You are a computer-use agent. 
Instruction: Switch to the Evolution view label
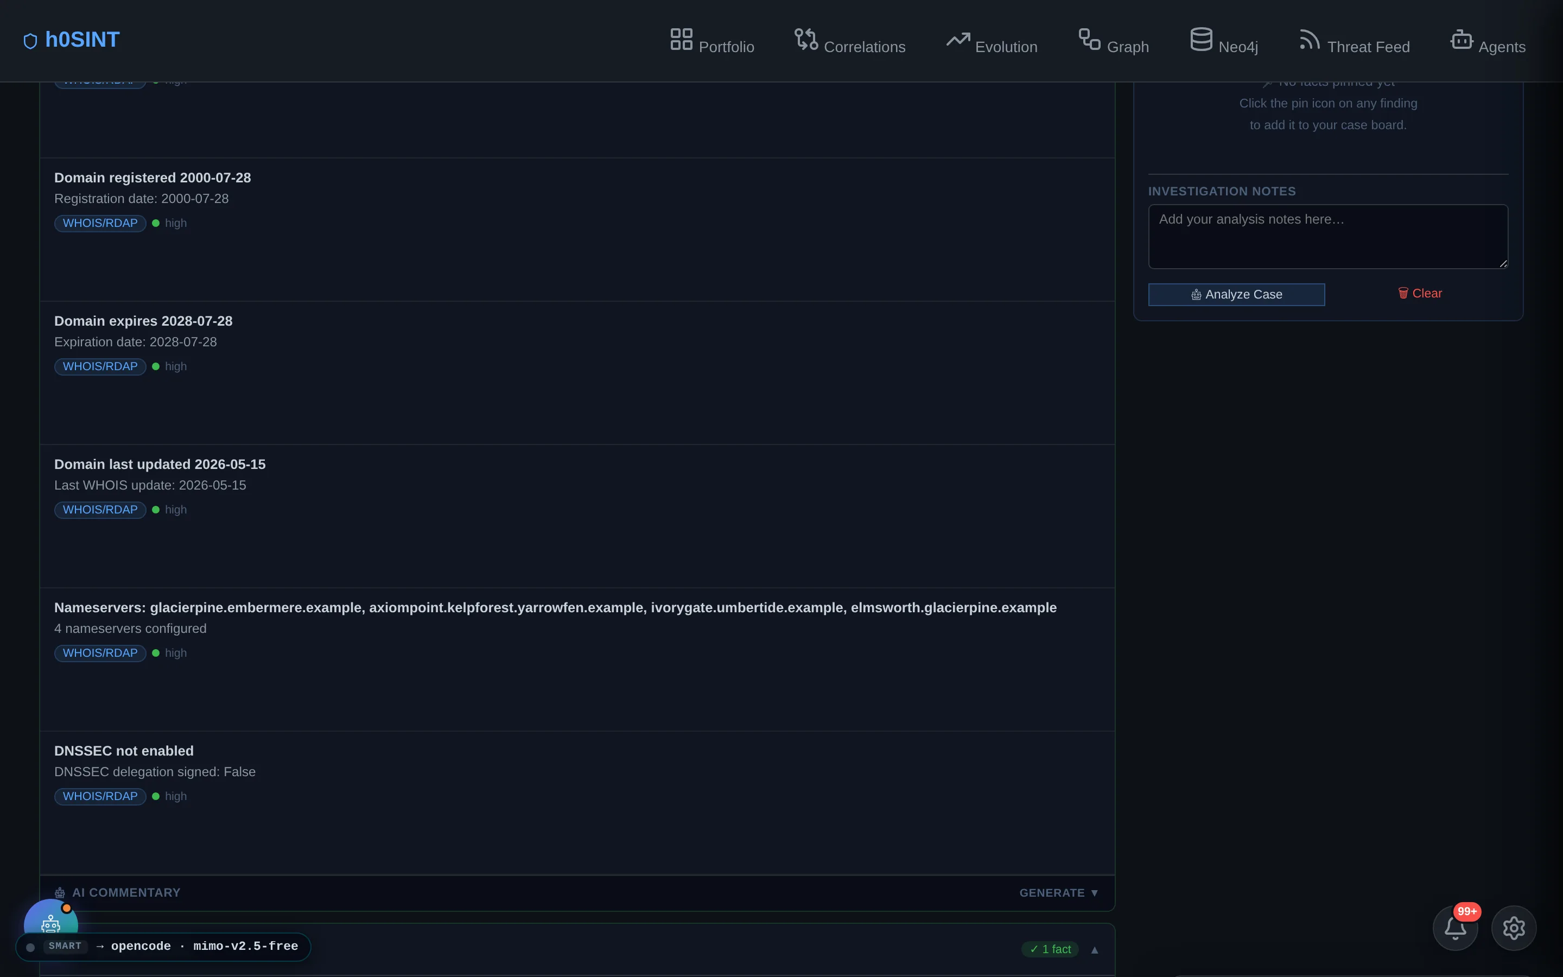(x=1006, y=47)
